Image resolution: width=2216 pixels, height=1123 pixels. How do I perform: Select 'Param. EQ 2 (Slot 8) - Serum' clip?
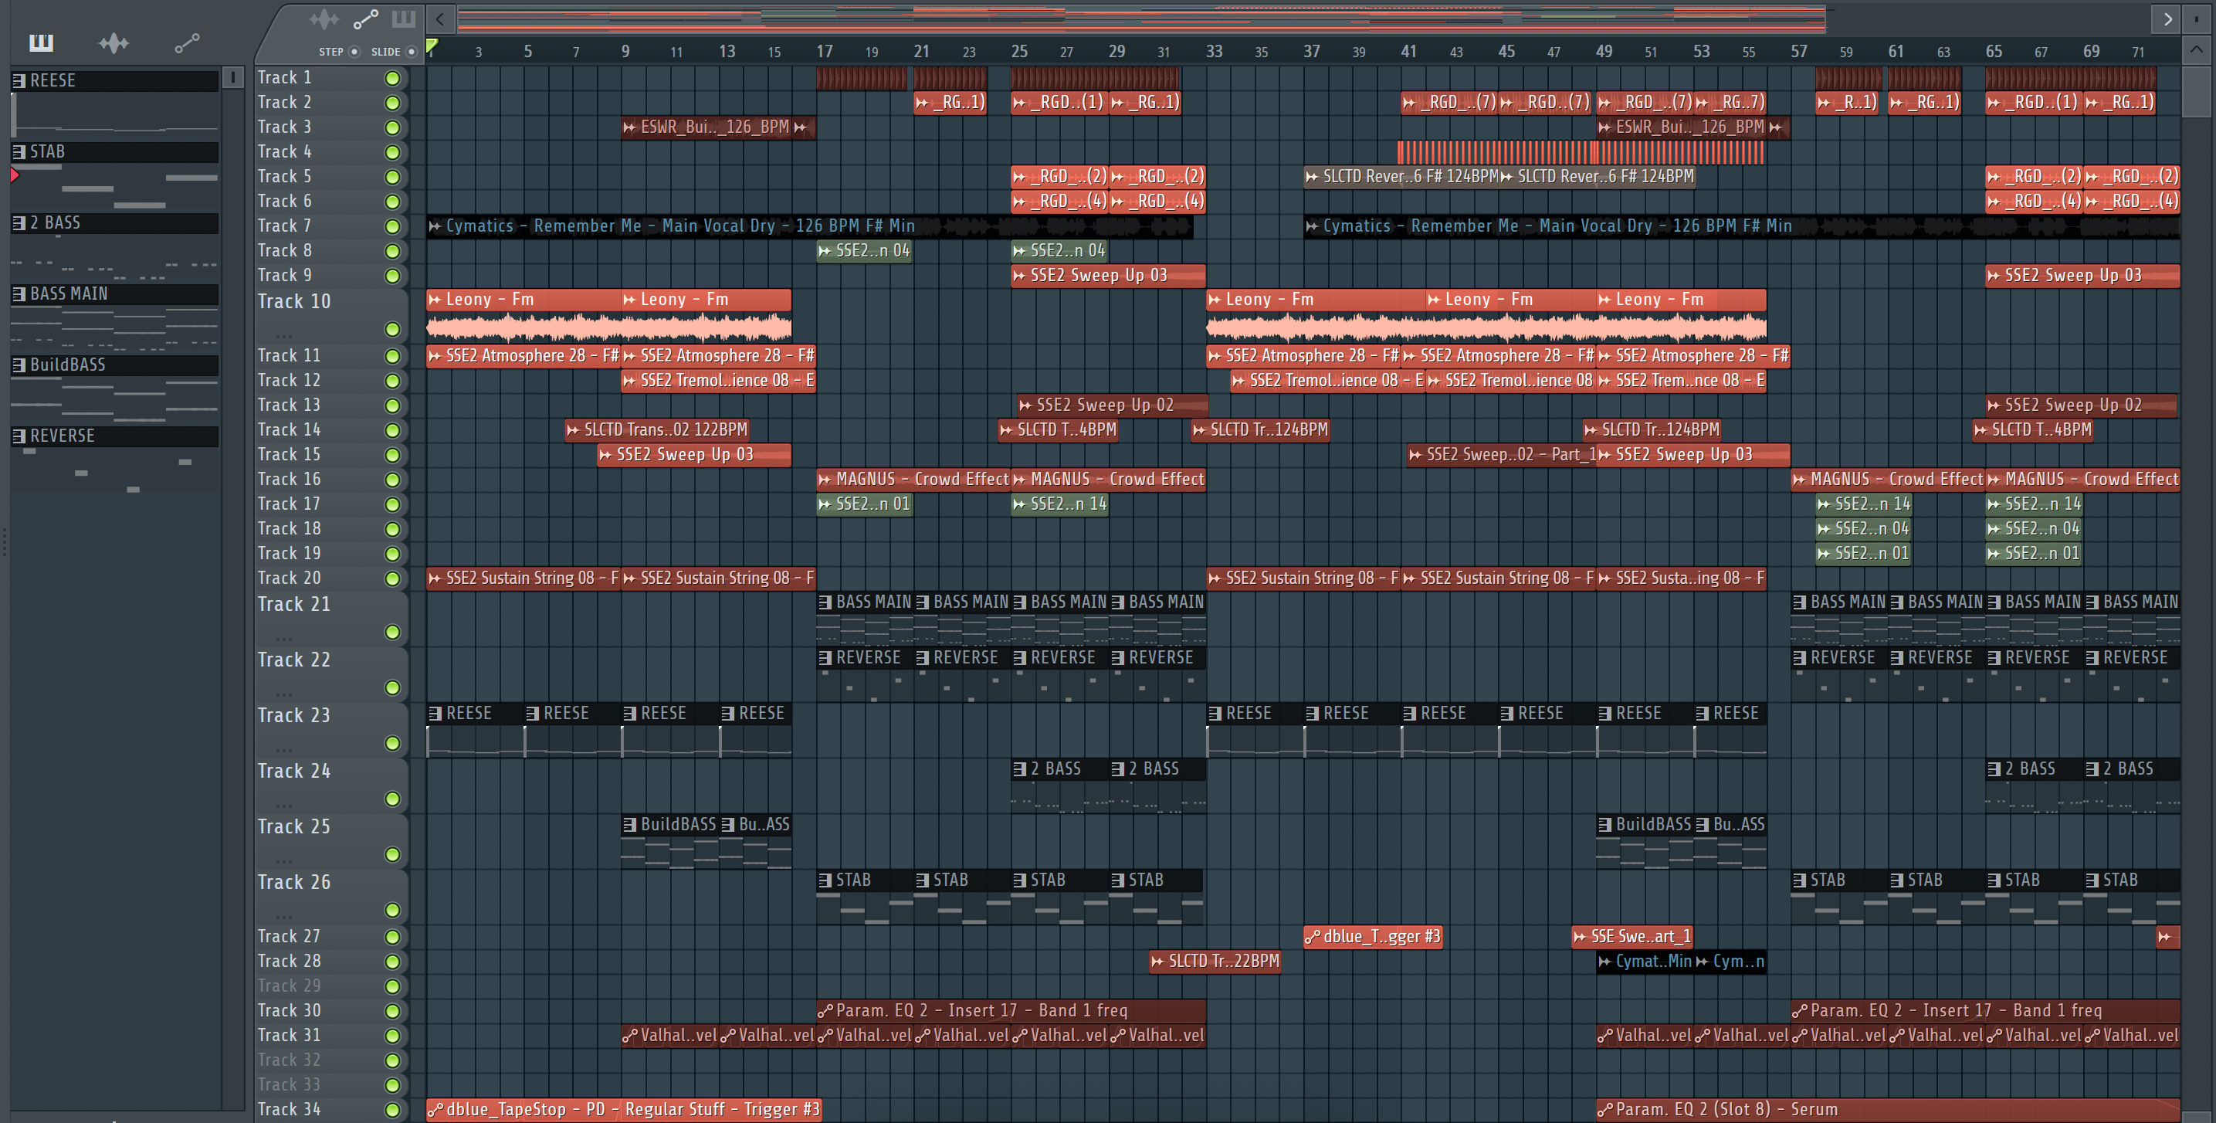pyautogui.click(x=1889, y=1110)
